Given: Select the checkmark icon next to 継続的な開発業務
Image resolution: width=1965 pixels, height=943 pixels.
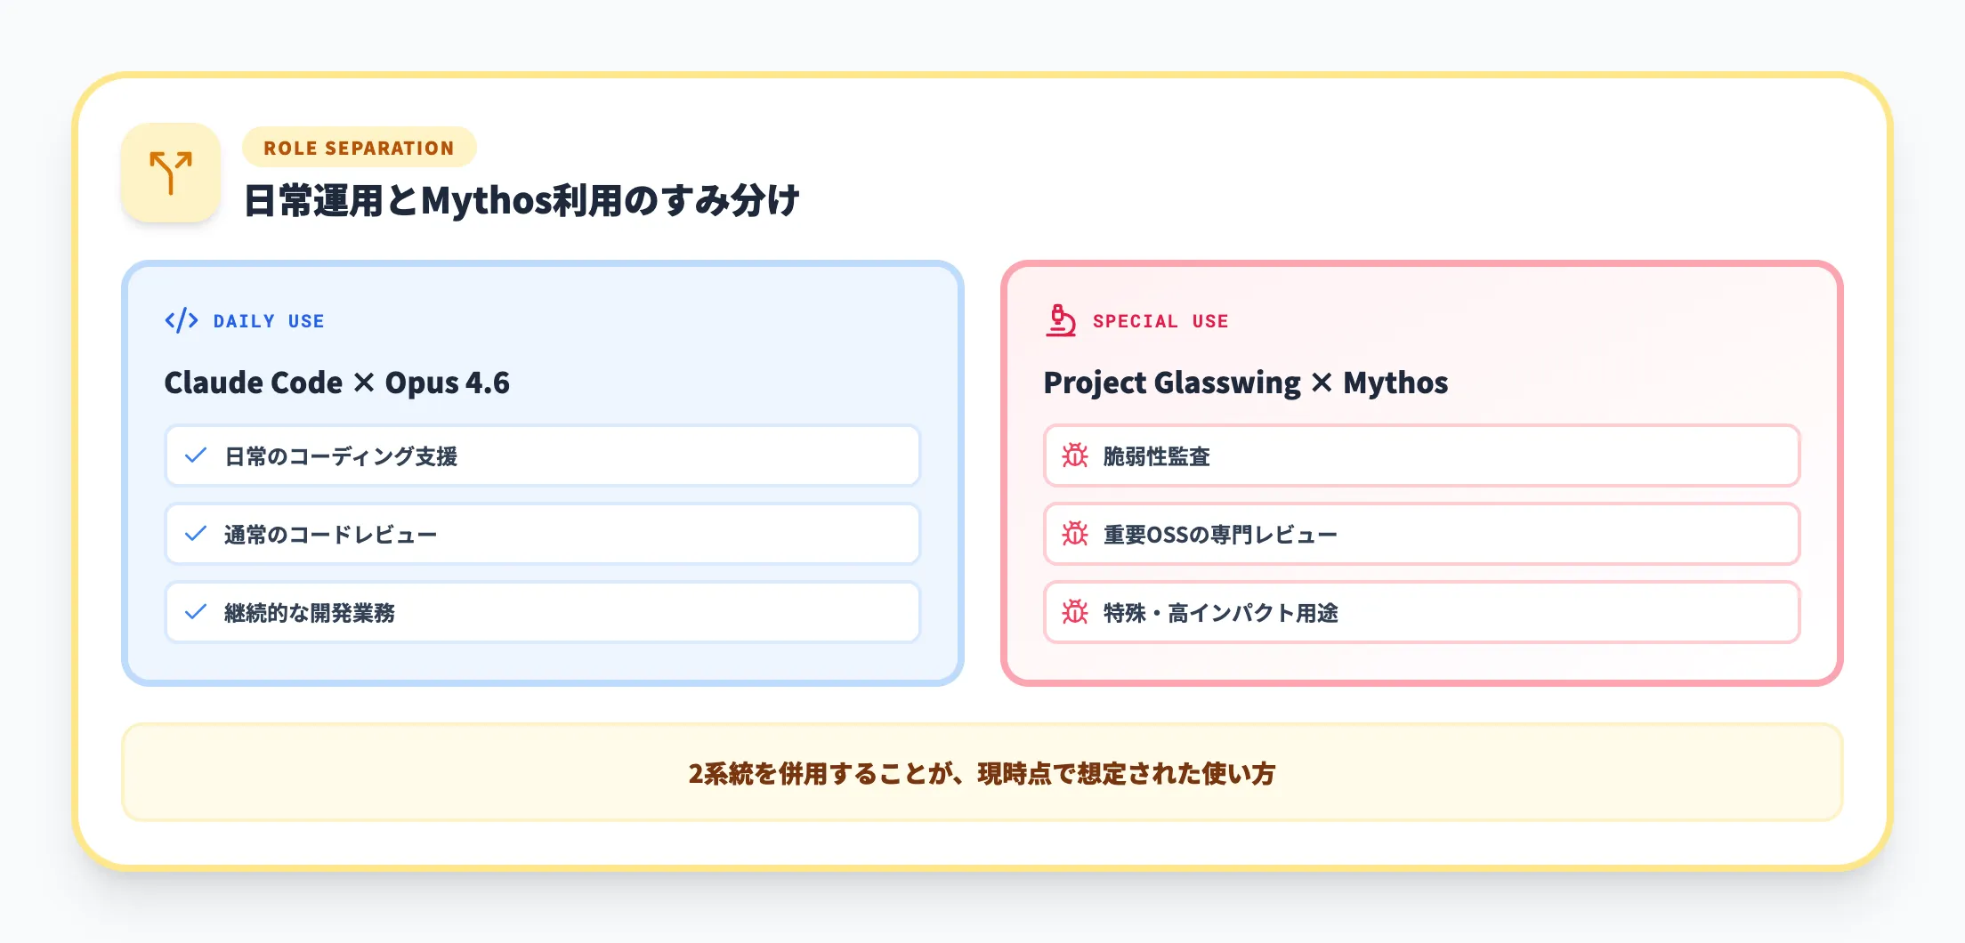Looking at the screenshot, I should (x=195, y=612).
